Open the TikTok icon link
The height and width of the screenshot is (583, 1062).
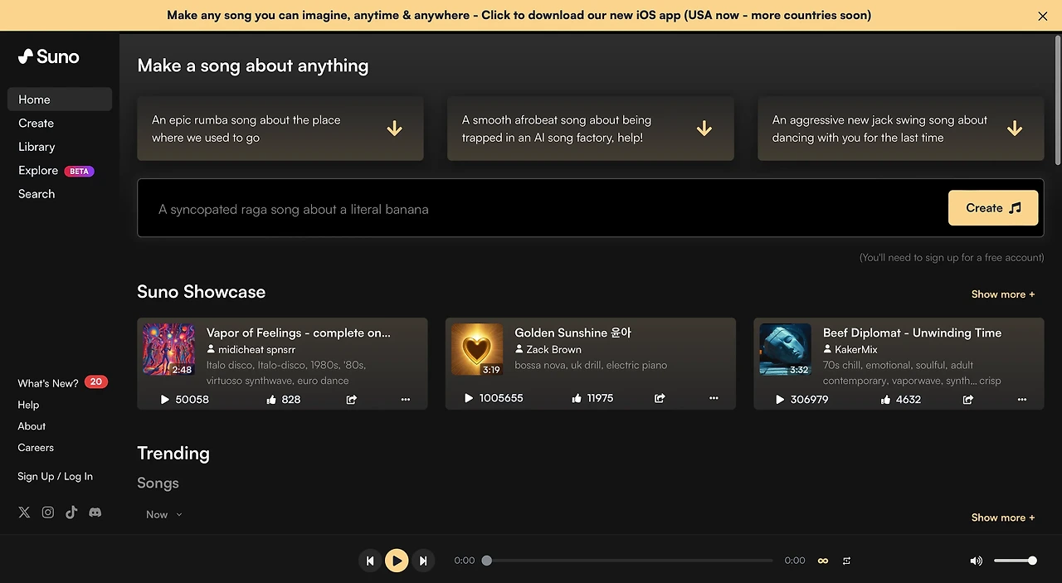tap(71, 513)
